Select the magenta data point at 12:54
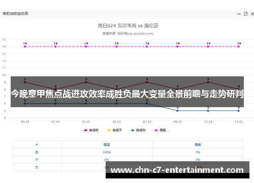Screen dimensions: 254x183 pyautogui.click(x=208, y=47)
